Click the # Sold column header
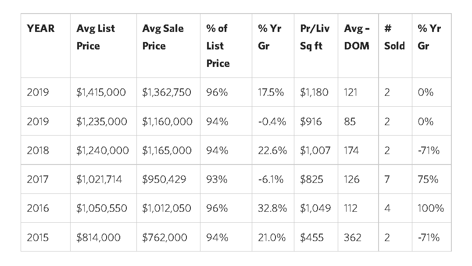Screen dimensions: 472x266 (x=394, y=37)
